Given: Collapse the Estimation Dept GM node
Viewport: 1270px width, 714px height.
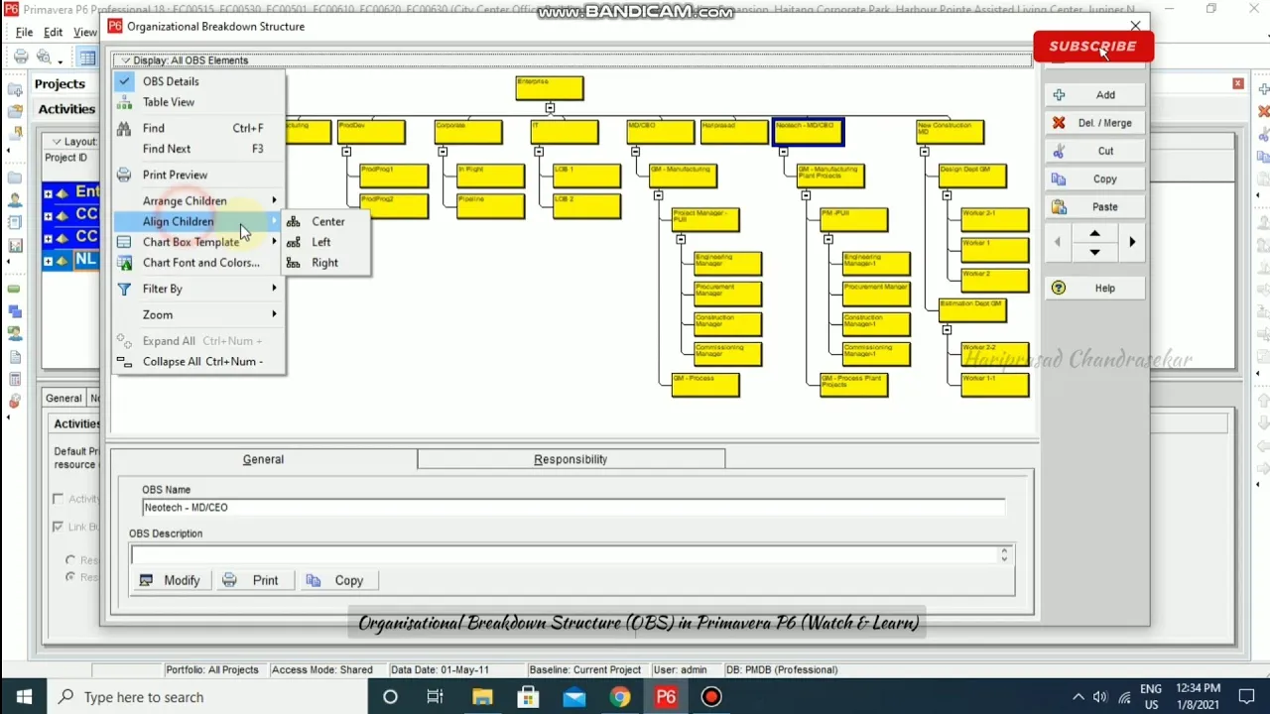Looking at the screenshot, I should click(x=947, y=330).
